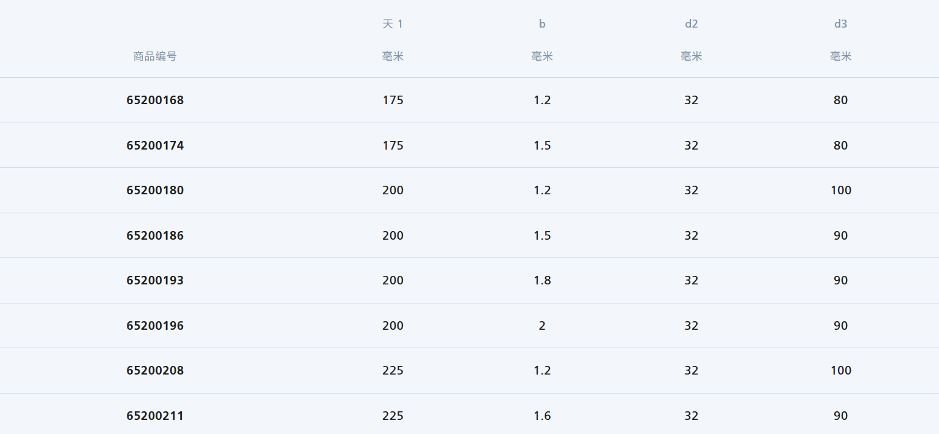Click 175 value in 65200168 row
This screenshot has width=939, height=434.
coord(393,100)
